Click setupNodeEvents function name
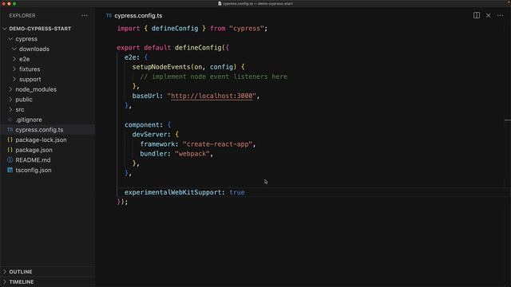Screen dimensions: 511x287 [x=161, y=67]
